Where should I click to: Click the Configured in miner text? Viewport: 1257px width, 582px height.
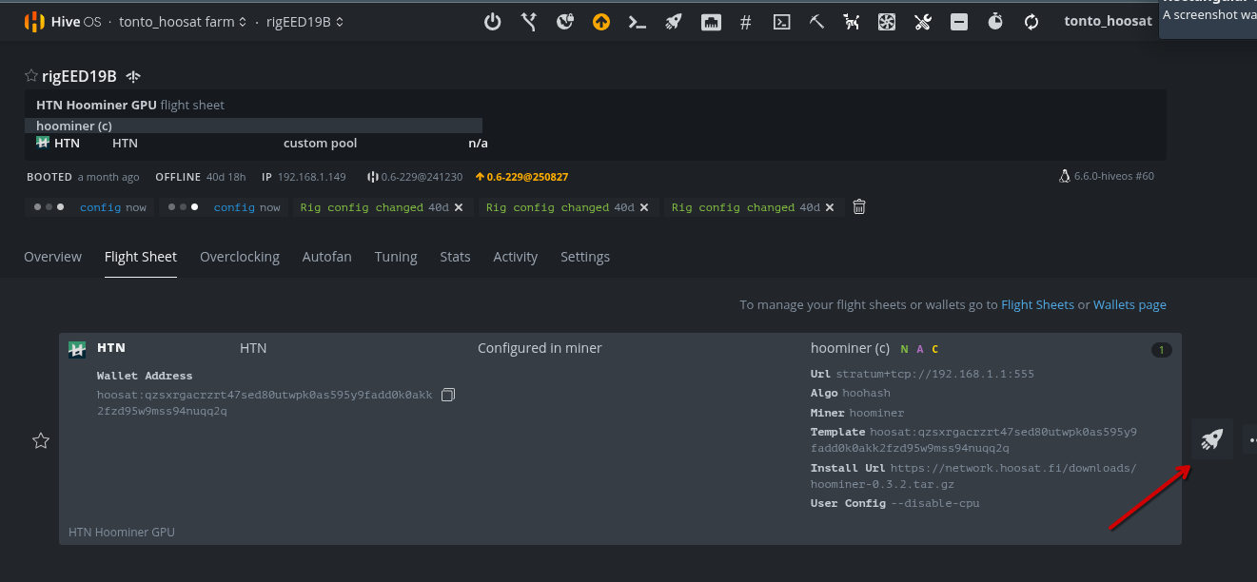click(x=540, y=348)
